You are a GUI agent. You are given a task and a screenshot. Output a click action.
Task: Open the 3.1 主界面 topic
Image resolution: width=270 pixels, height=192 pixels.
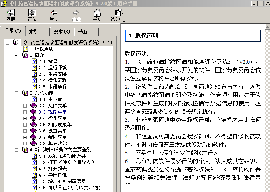[50, 99]
